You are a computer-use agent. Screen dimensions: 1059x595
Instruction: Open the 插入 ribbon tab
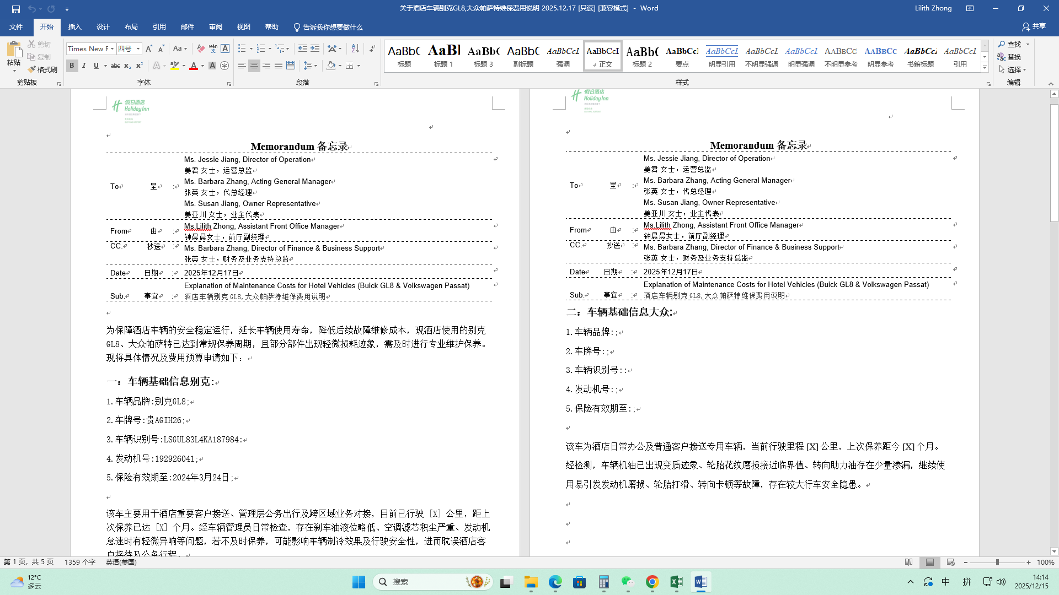(74, 27)
